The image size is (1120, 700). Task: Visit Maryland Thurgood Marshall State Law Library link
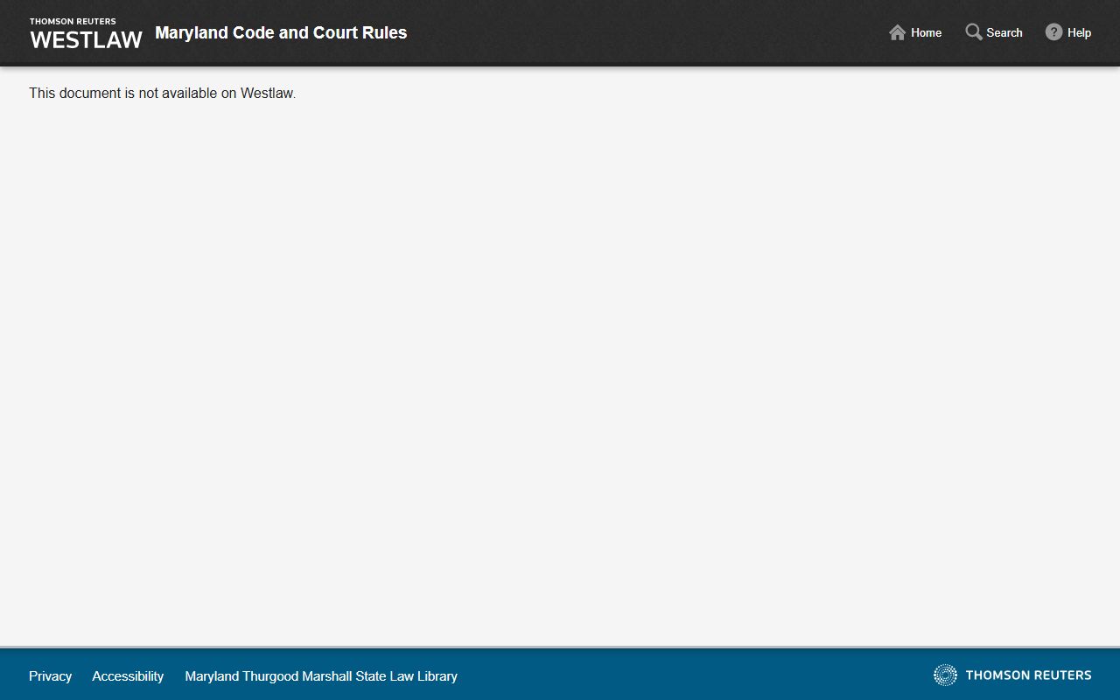coord(321,676)
